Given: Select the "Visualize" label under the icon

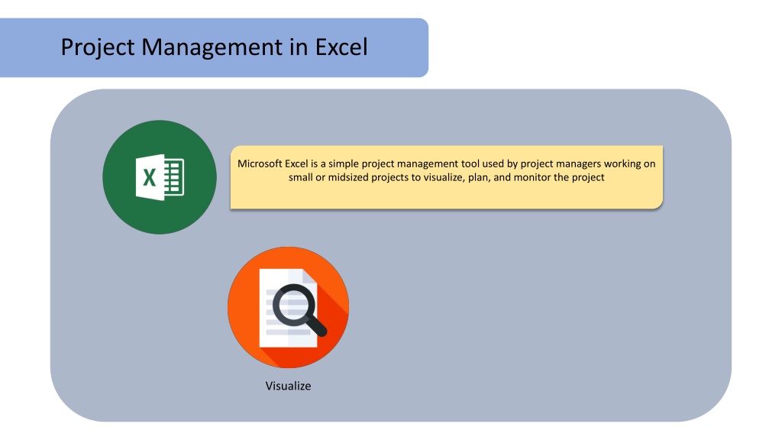Looking at the screenshot, I should pos(288,386).
